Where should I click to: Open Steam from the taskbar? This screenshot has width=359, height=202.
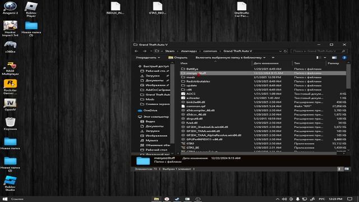177,199
